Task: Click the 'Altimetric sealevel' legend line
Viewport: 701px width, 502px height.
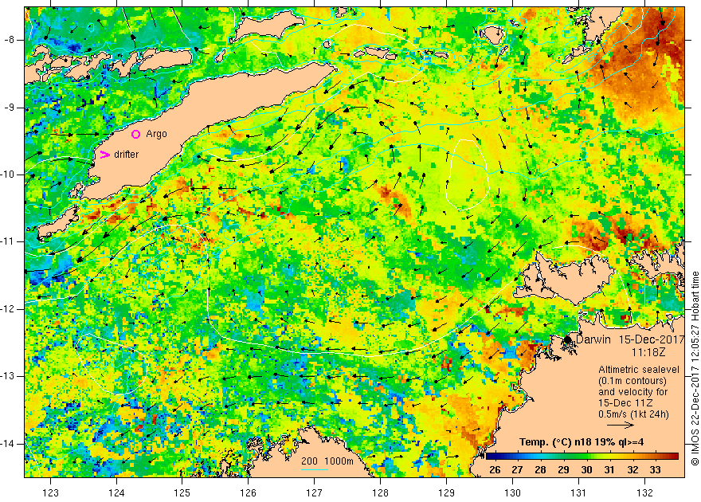Action: pyautogui.click(x=639, y=370)
